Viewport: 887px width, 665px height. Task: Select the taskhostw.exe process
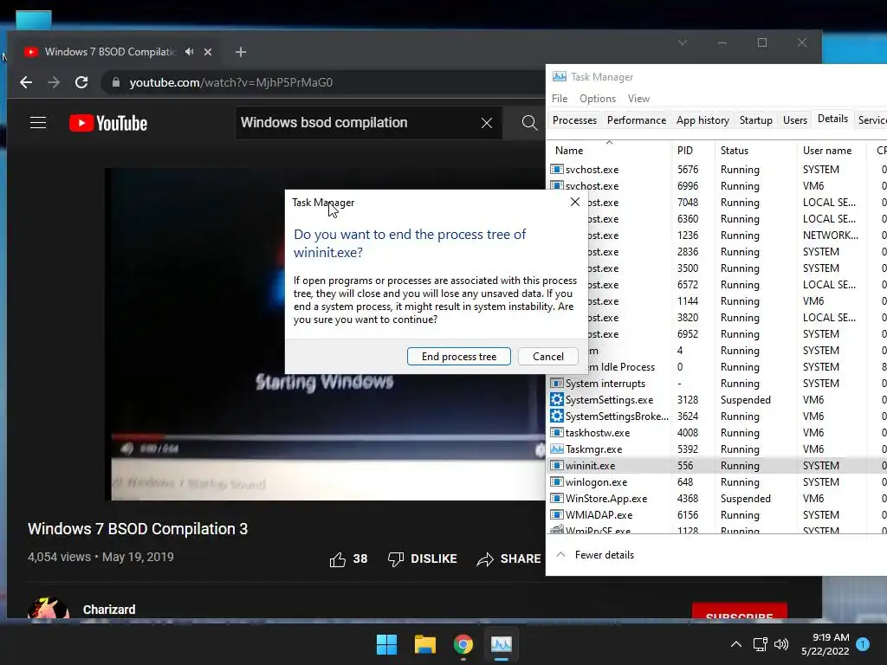point(717,433)
